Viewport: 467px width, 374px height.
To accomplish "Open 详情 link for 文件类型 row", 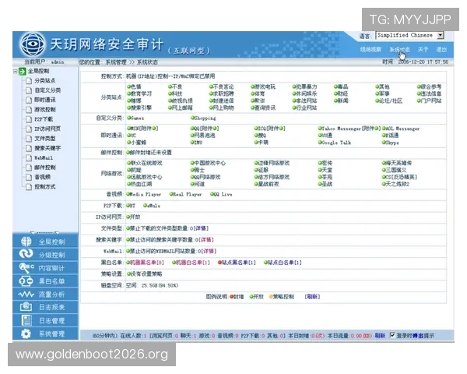I will [201, 228].
